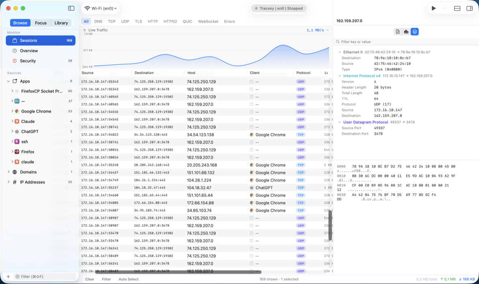Open the Wi-Fi (en0) interface dropdown
This screenshot has width=479, height=284.
pos(100,8)
